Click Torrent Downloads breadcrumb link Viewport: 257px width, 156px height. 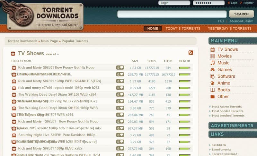(x=22, y=41)
